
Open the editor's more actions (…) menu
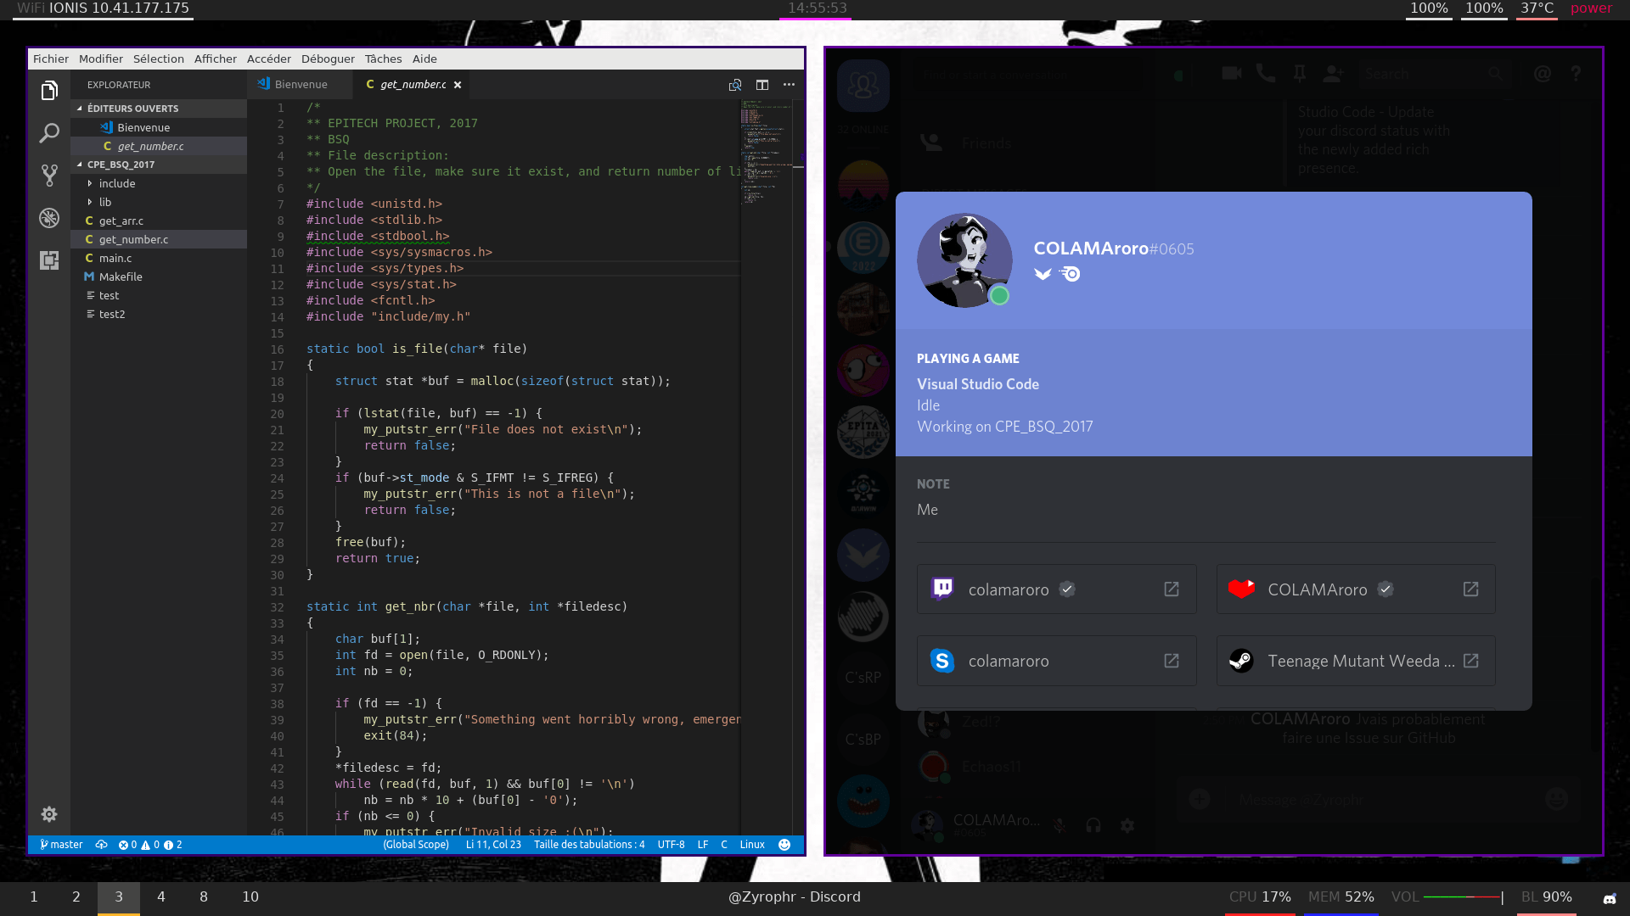click(790, 85)
